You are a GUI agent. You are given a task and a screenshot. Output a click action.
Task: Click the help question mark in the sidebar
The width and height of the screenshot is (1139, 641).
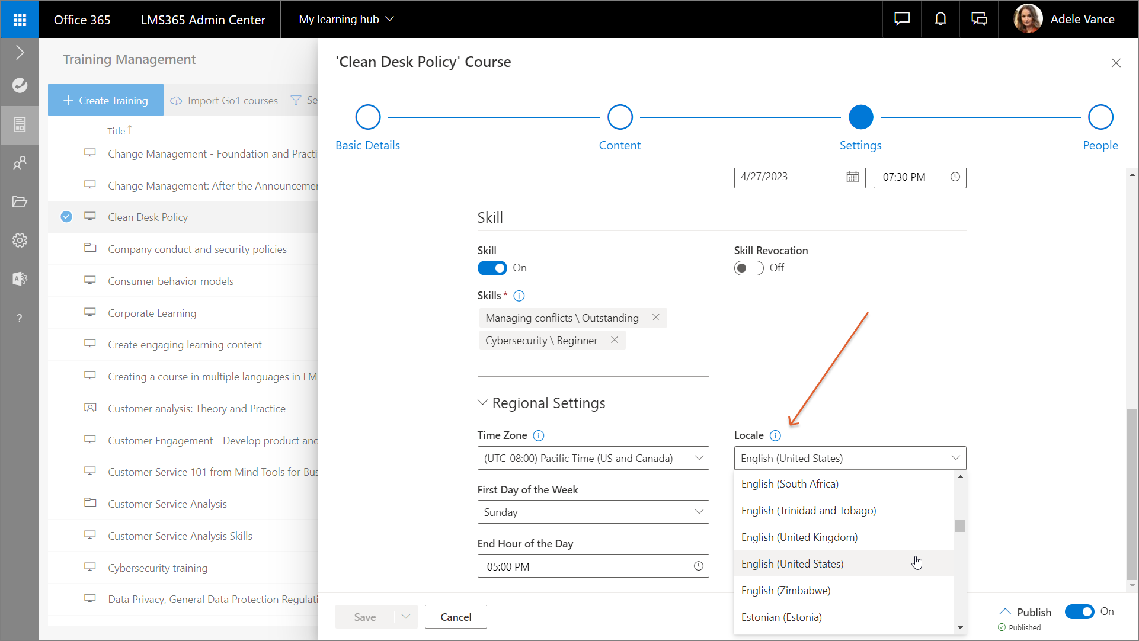20,318
